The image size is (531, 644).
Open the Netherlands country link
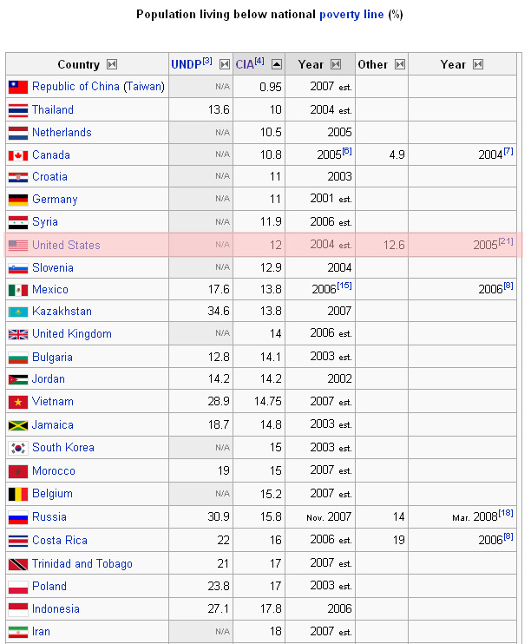[x=62, y=132]
